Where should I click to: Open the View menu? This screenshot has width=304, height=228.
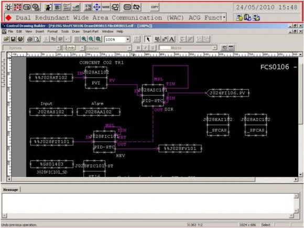[28, 31]
